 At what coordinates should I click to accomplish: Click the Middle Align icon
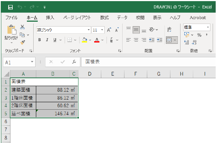coord(136,30)
